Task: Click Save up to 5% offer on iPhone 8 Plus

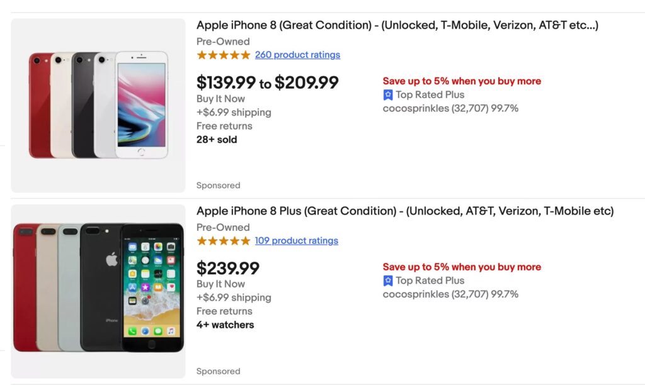Action: pyautogui.click(x=462, y=267)
